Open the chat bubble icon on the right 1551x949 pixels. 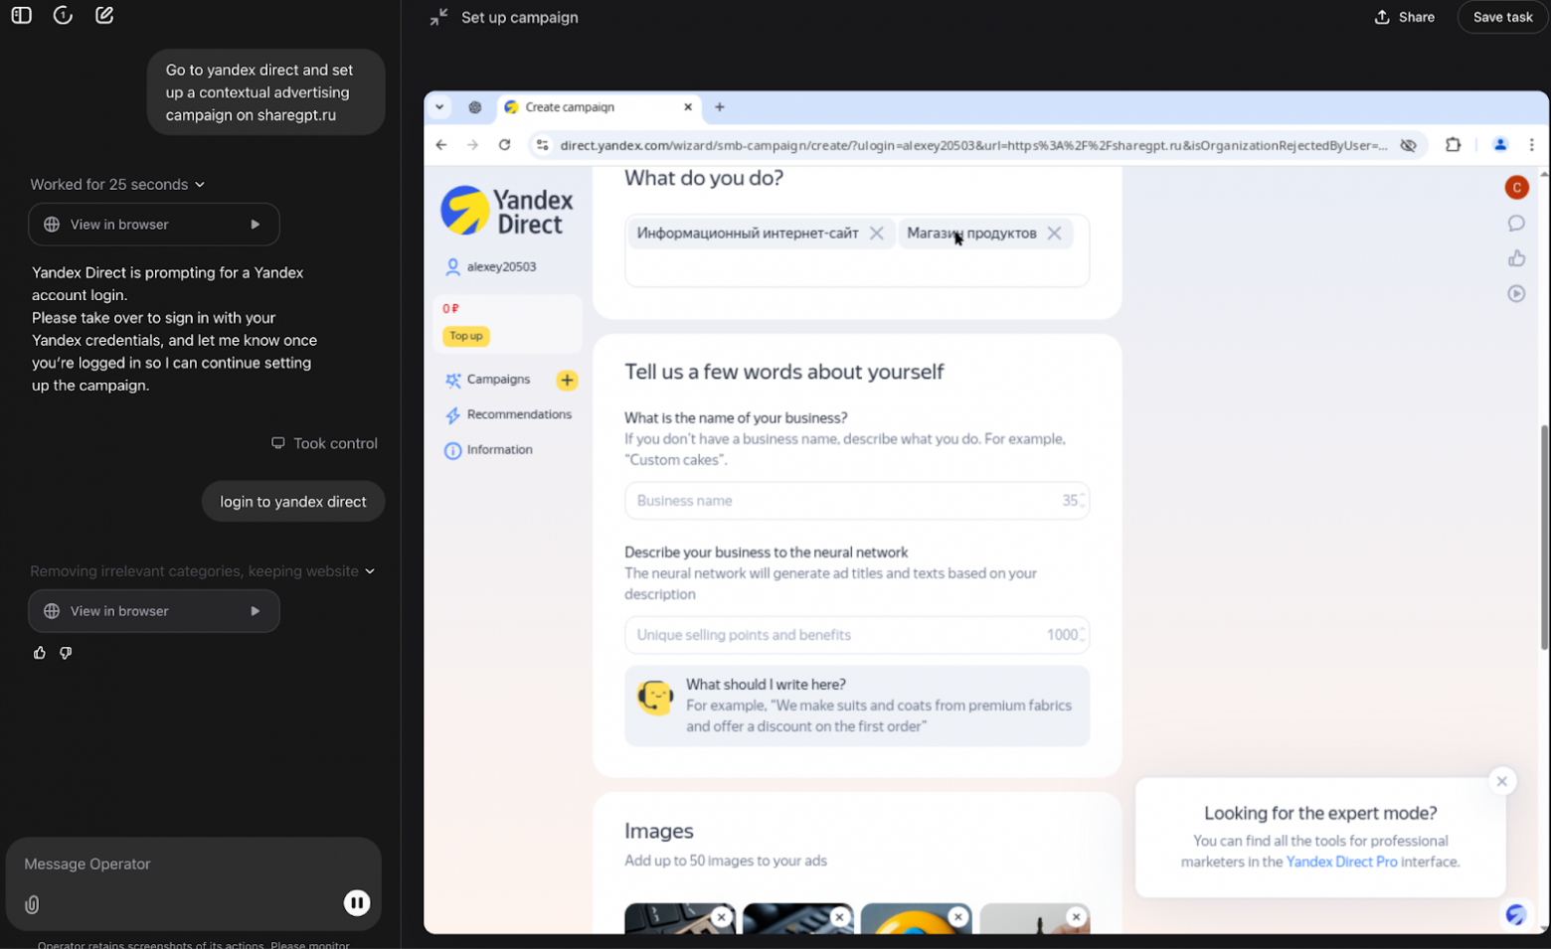click(x=1516, y=224)
